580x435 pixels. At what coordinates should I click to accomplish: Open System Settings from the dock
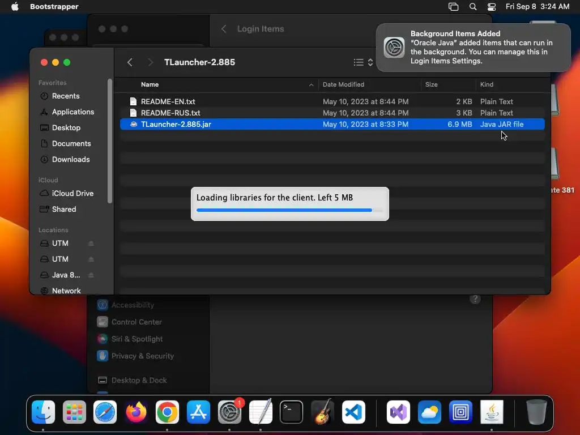point(229,412)
